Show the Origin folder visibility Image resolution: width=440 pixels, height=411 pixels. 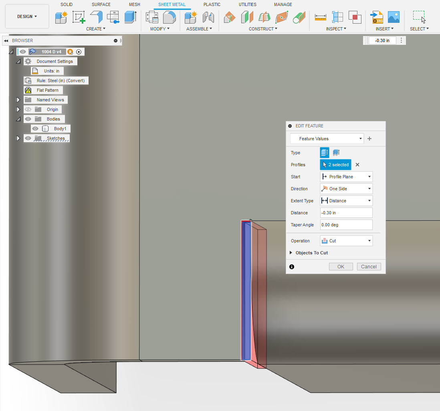point(28,109)
